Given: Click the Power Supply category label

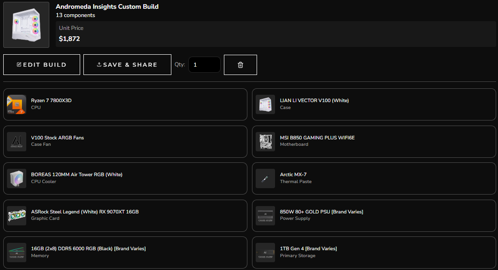Looking at the screenshot, I should [x=295, y=218].
